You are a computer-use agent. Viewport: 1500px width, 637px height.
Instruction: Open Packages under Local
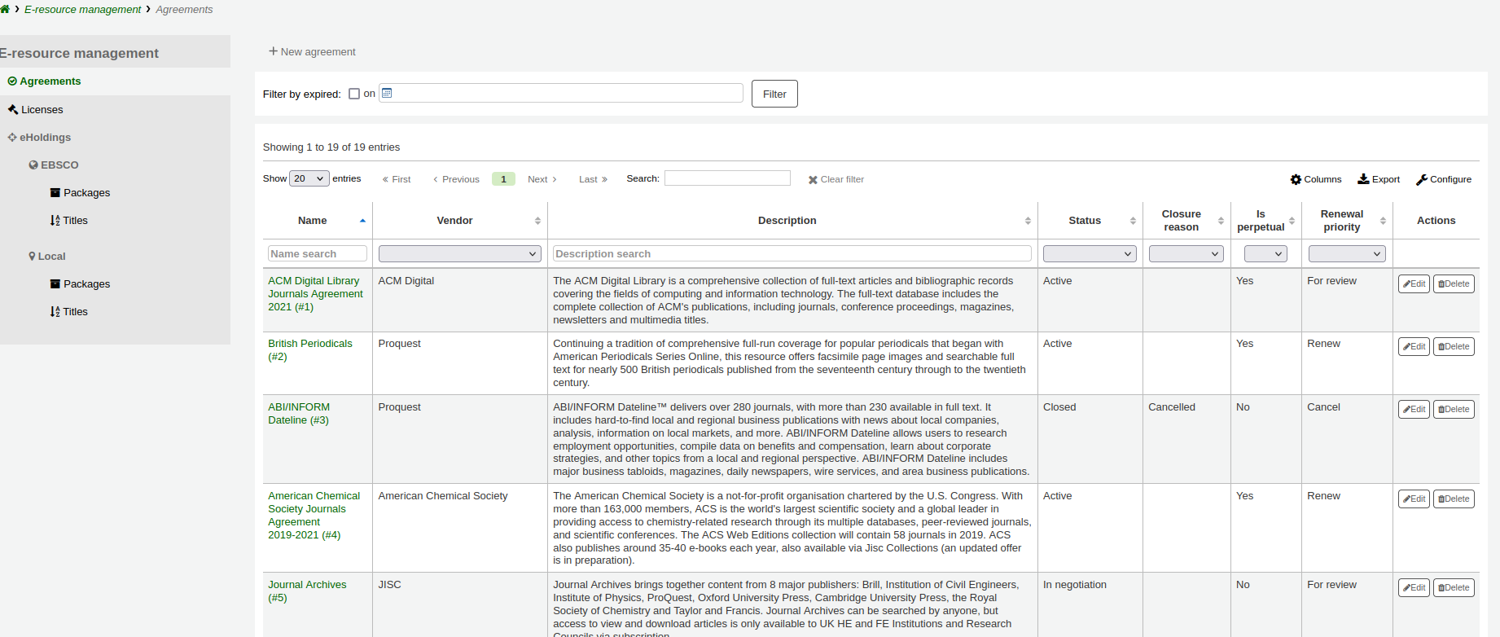86,284
